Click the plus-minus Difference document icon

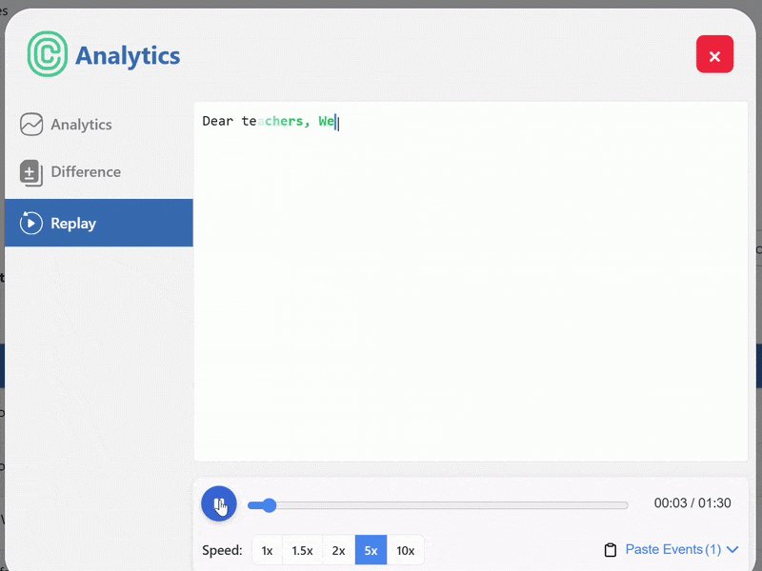(x=31, y=173)
